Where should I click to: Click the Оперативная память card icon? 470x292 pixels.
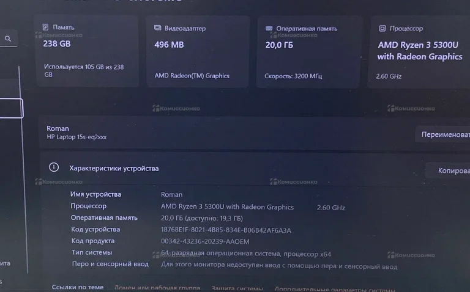coord(269,29)
